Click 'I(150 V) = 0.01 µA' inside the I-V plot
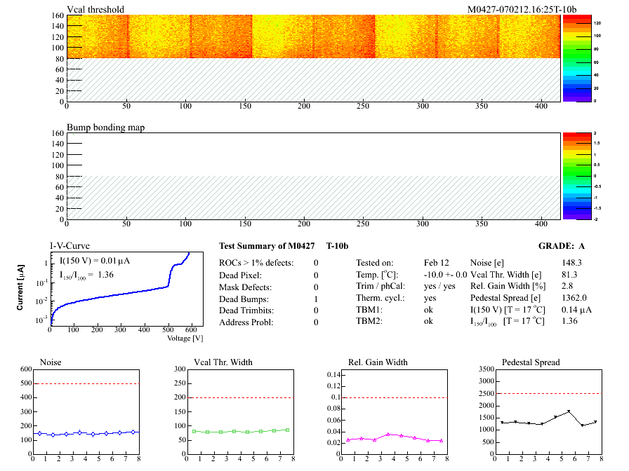This screenshot has height=471, width=629. click(x=95, y=261)
